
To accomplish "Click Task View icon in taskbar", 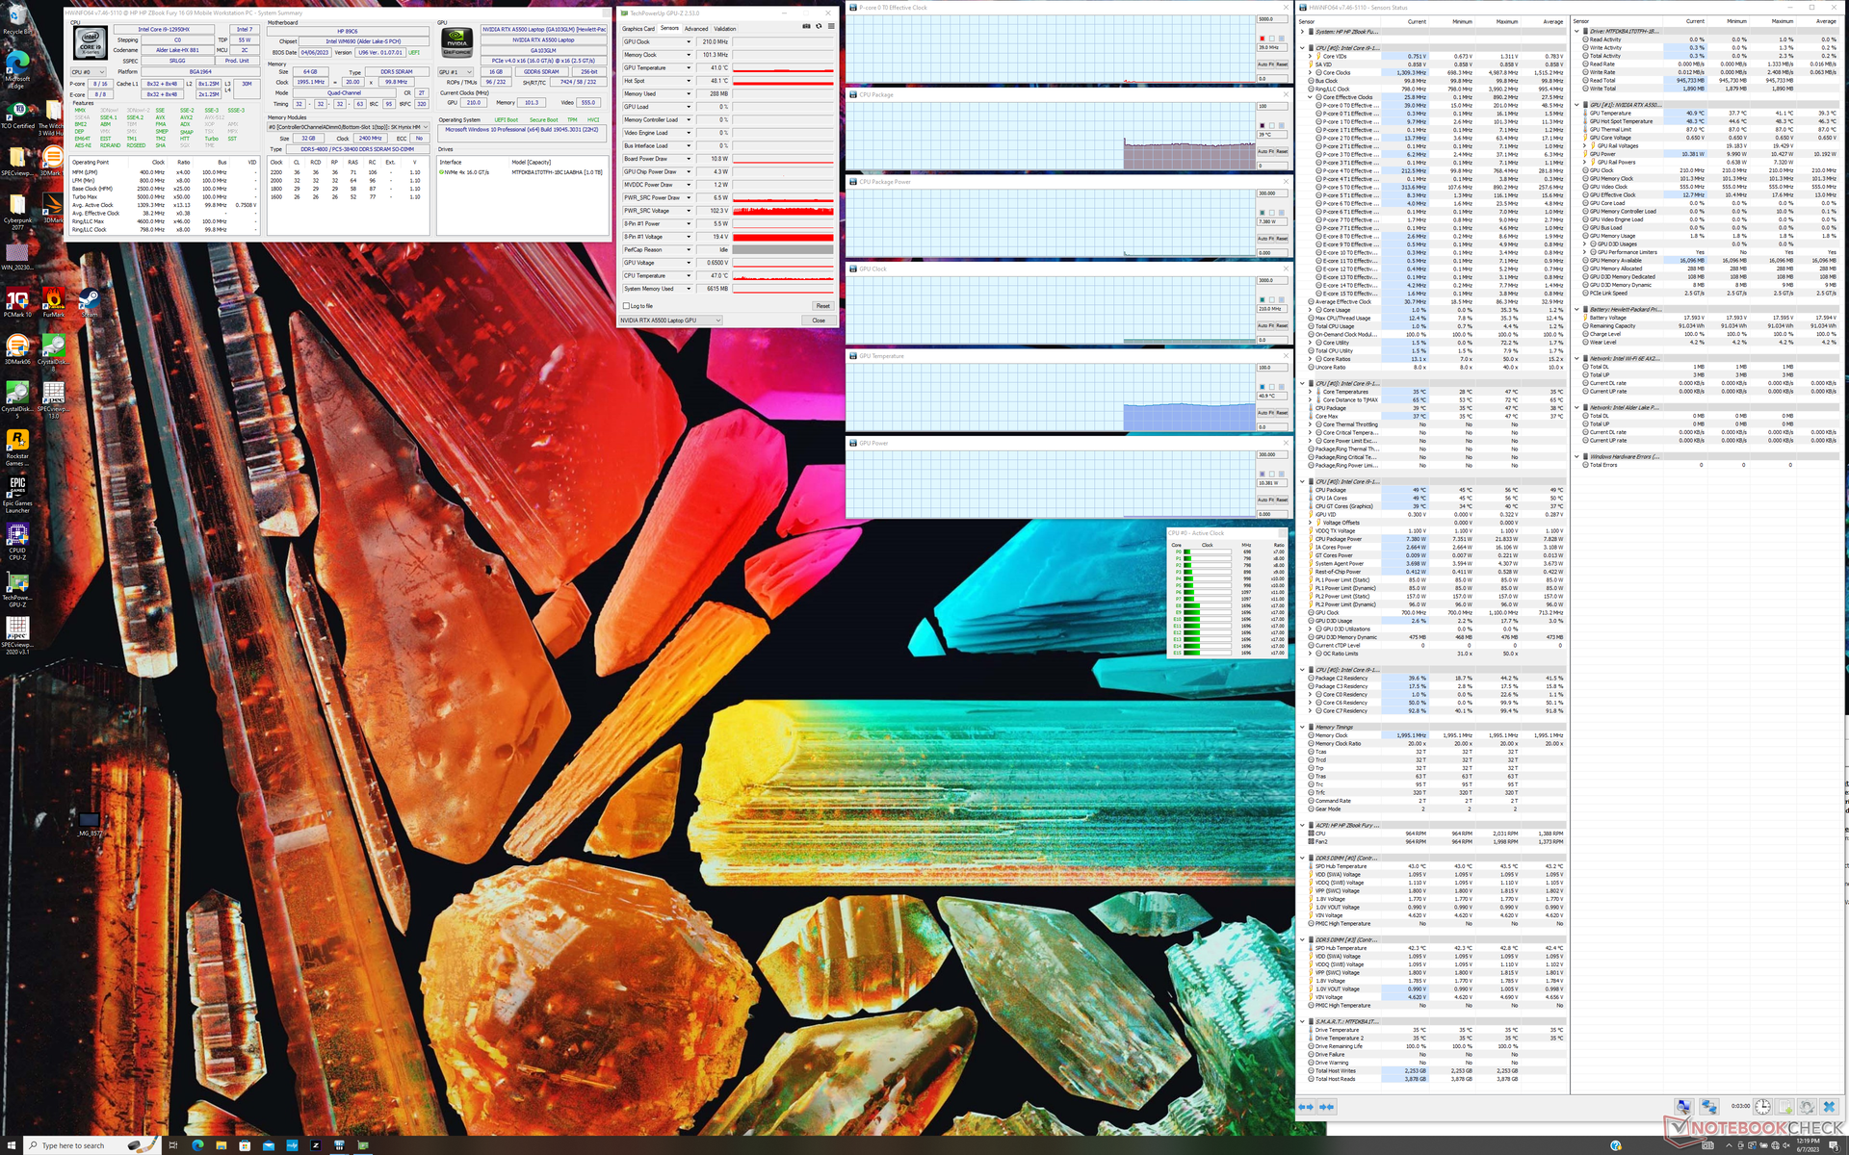I will point(173,1145).
